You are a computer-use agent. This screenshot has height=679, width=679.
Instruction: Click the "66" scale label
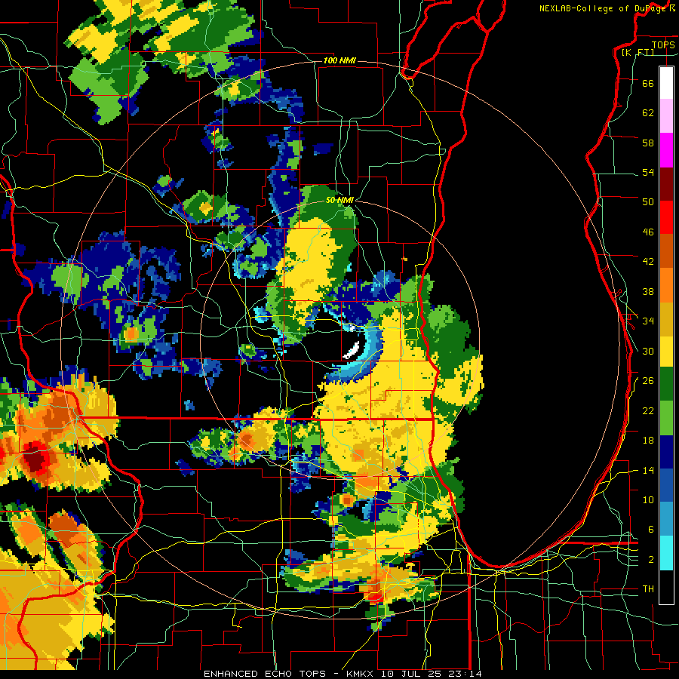[648, 83]
